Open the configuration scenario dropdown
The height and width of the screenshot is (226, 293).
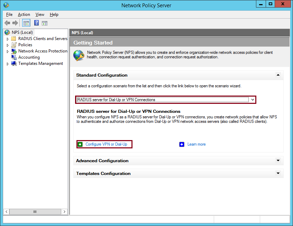[x=253, y=100]
